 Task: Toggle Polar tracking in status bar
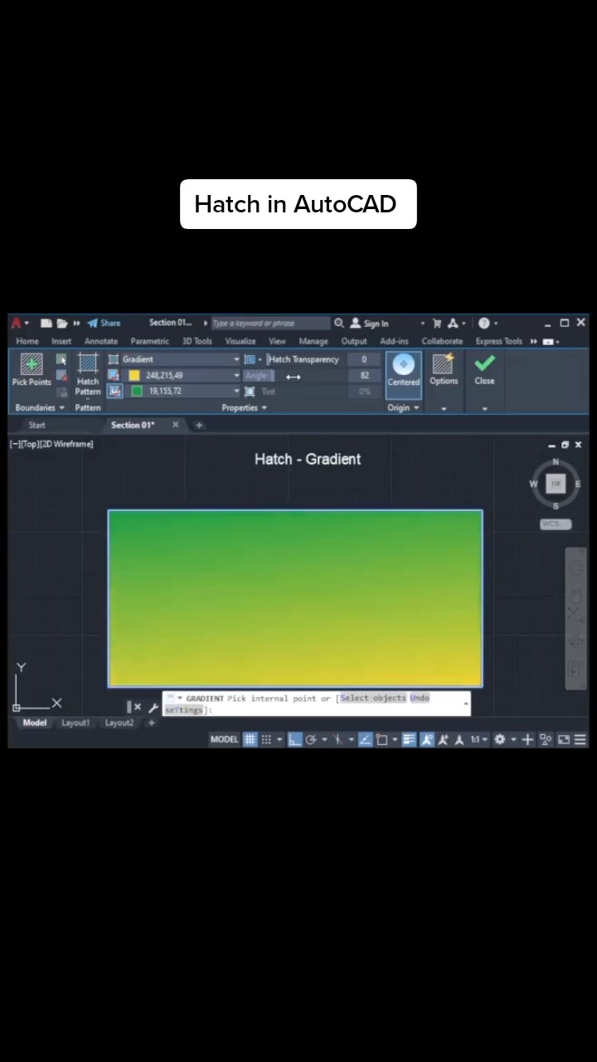tap(312, 739)
